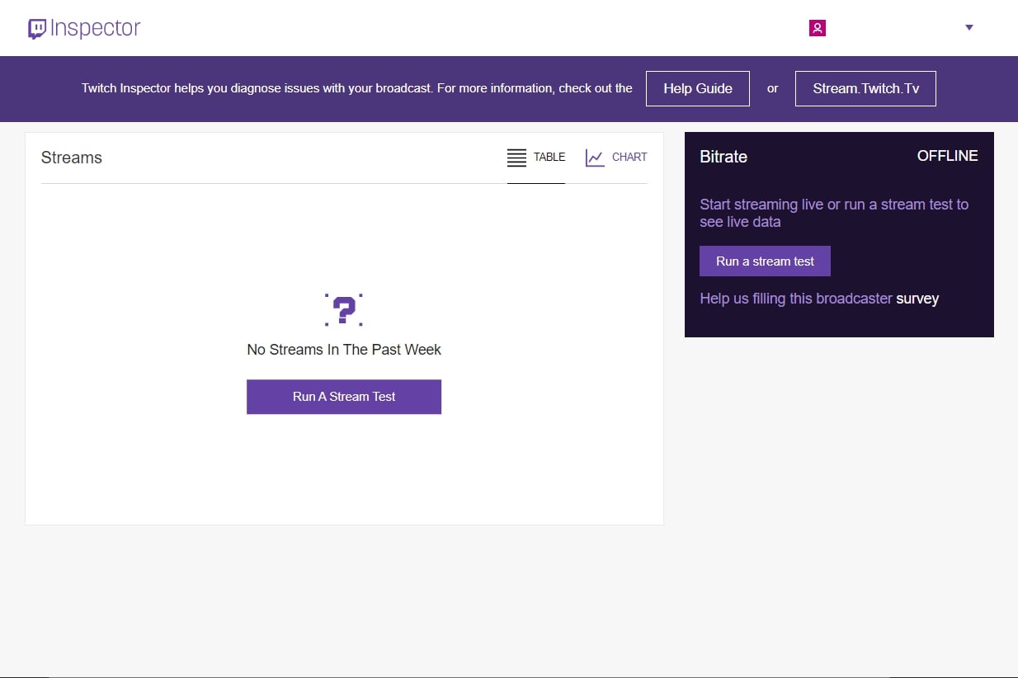The width and height of the screenshot is (1018, 678).
Task: Open the user avatar icon
Action: click(817, 28)
